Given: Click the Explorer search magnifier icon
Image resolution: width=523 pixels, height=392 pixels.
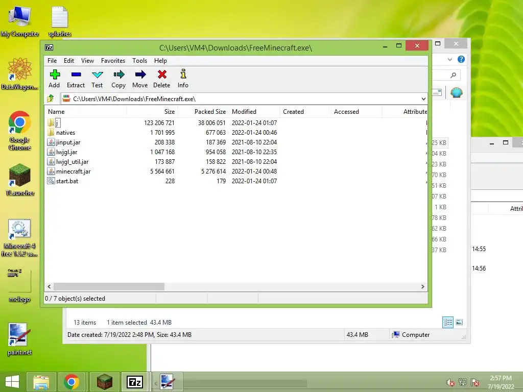Looking at the screenshot, I should pyautogui.click(x=453, y=75).
